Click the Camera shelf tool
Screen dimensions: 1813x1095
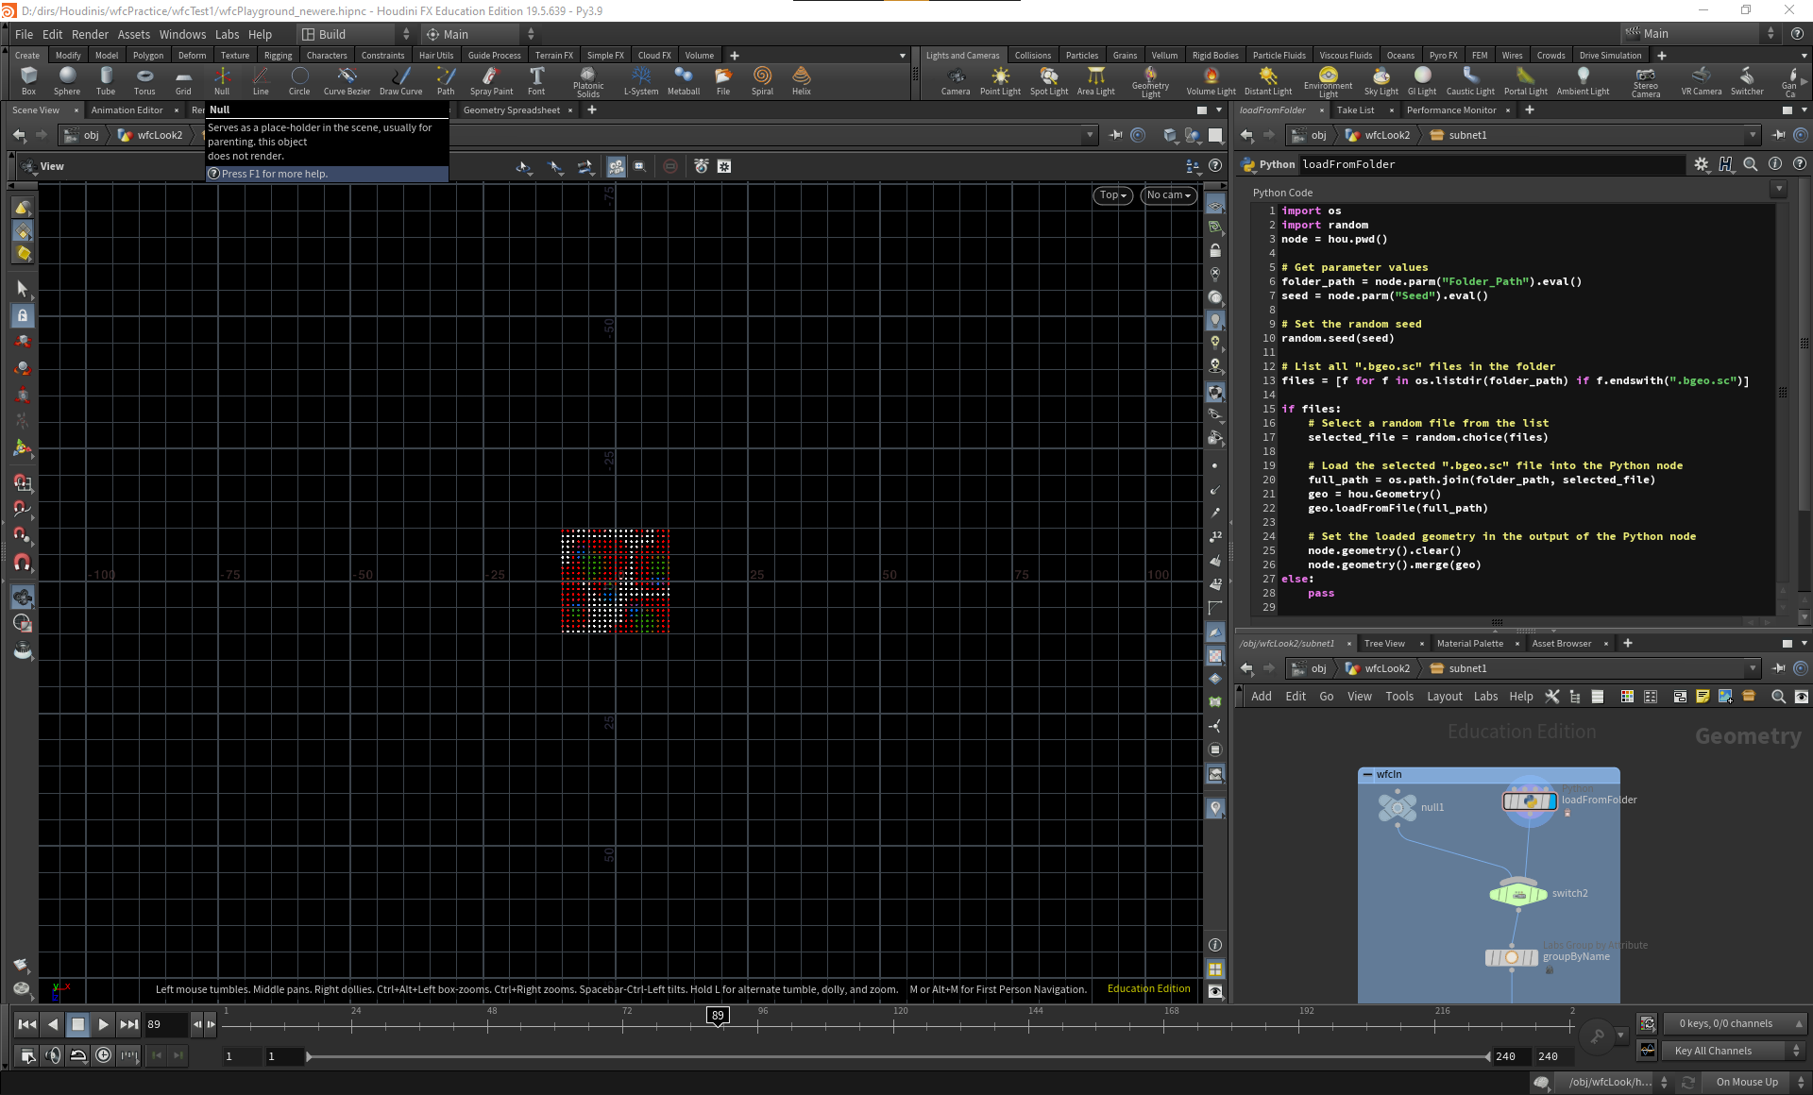pyautogui.click(x=955, y=80)
